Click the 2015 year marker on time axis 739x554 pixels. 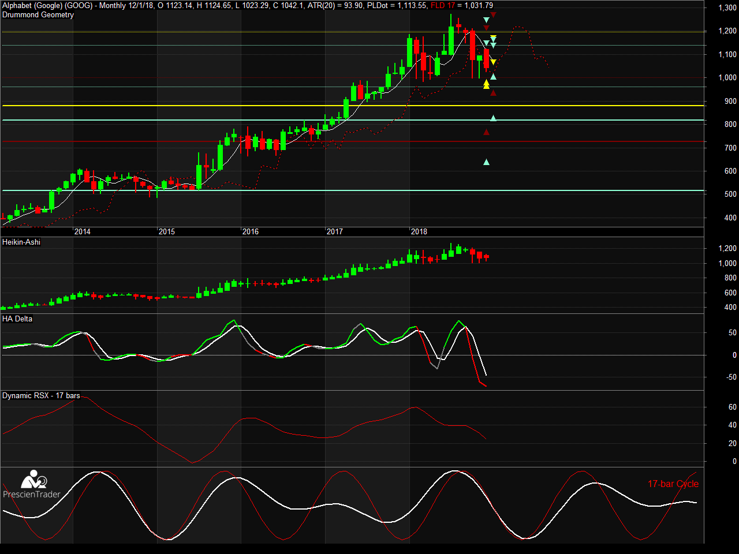(x=167, y=232)
